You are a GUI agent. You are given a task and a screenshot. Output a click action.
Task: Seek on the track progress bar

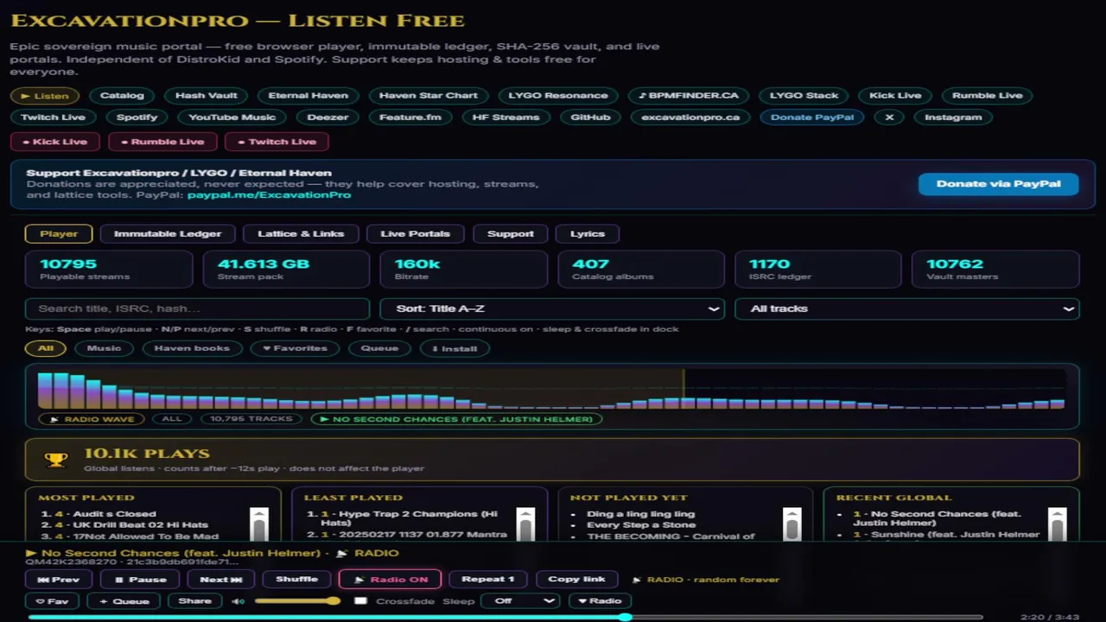(505, 617)
